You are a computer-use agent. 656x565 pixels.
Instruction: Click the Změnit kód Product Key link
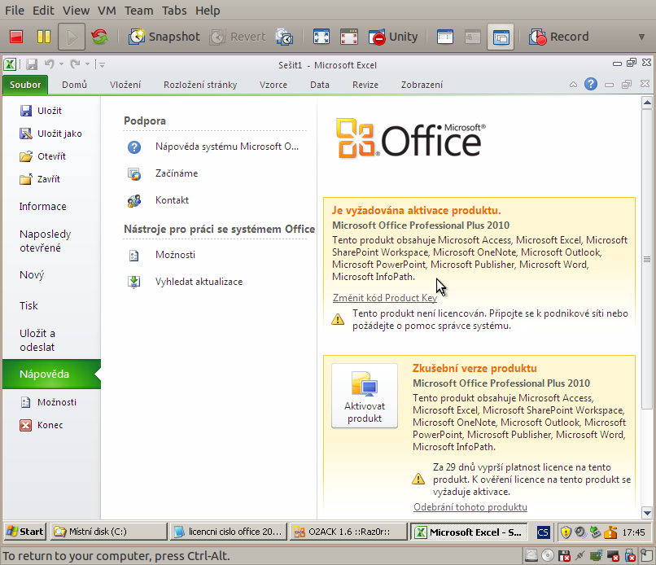[385, 298]
